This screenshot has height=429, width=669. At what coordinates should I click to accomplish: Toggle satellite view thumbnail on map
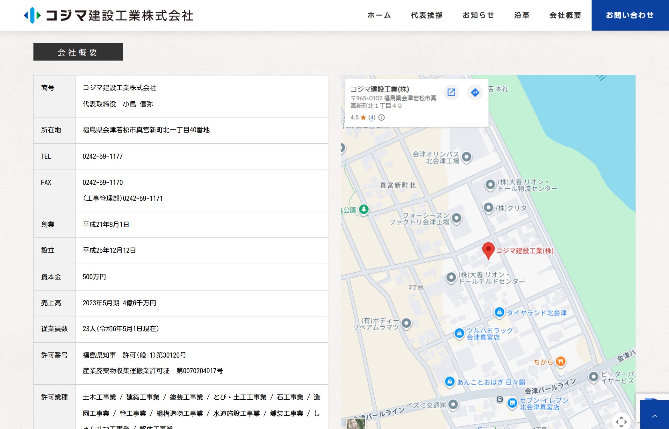[x=355, y=424]
